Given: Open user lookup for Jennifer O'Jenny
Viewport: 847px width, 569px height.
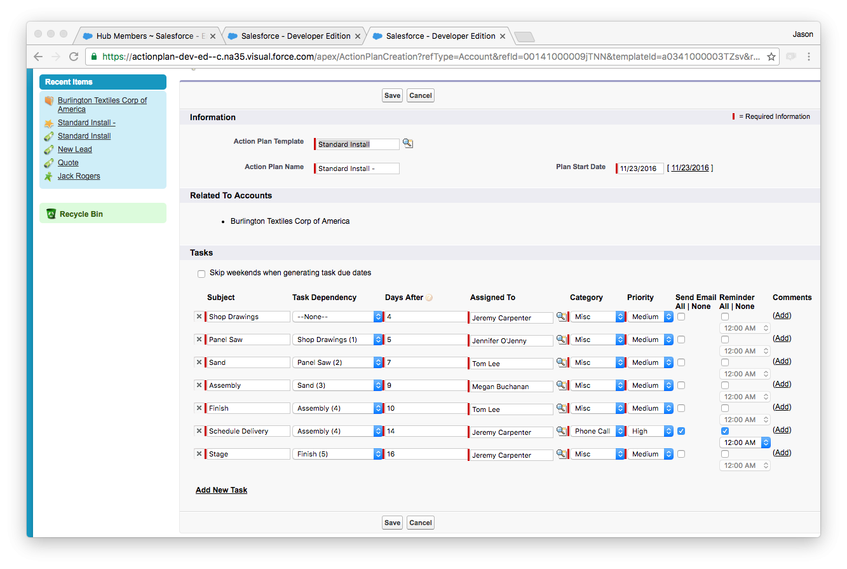Looking at the screenshot, I should coord(561,339).
